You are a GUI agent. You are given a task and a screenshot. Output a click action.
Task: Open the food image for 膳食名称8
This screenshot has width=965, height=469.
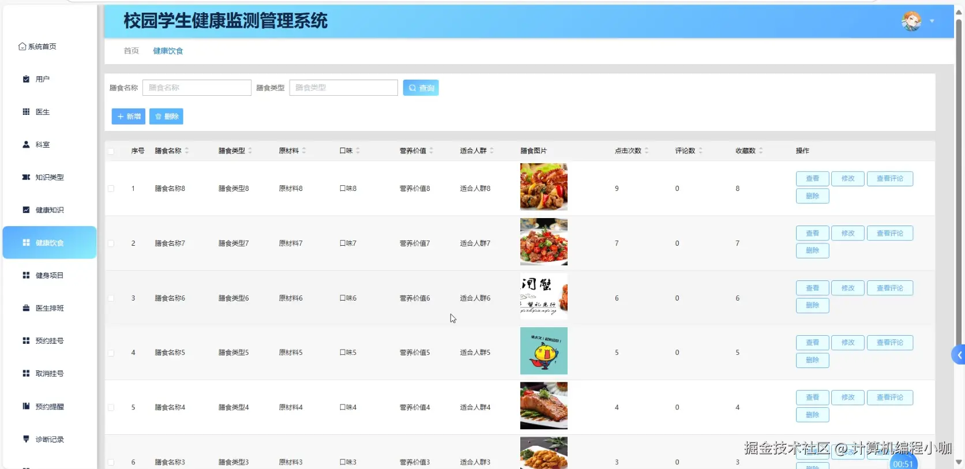pos(544,187)
